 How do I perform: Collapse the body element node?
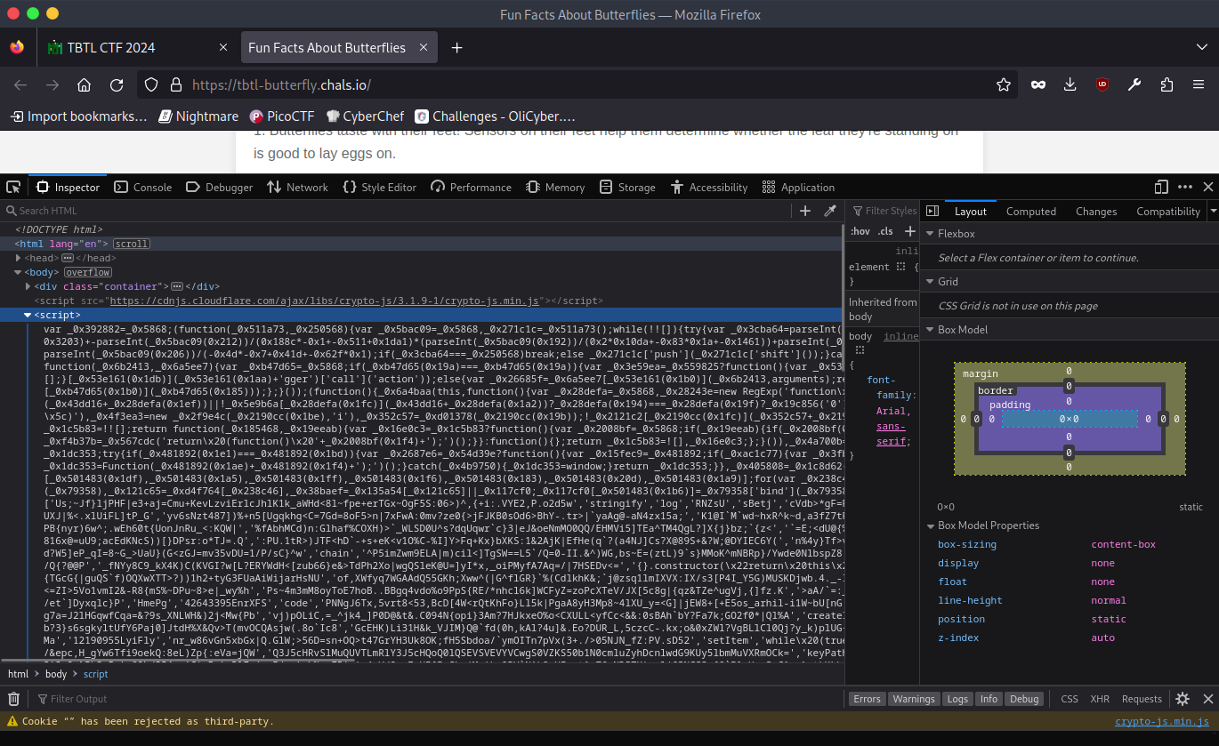click(x=19, y=272)
